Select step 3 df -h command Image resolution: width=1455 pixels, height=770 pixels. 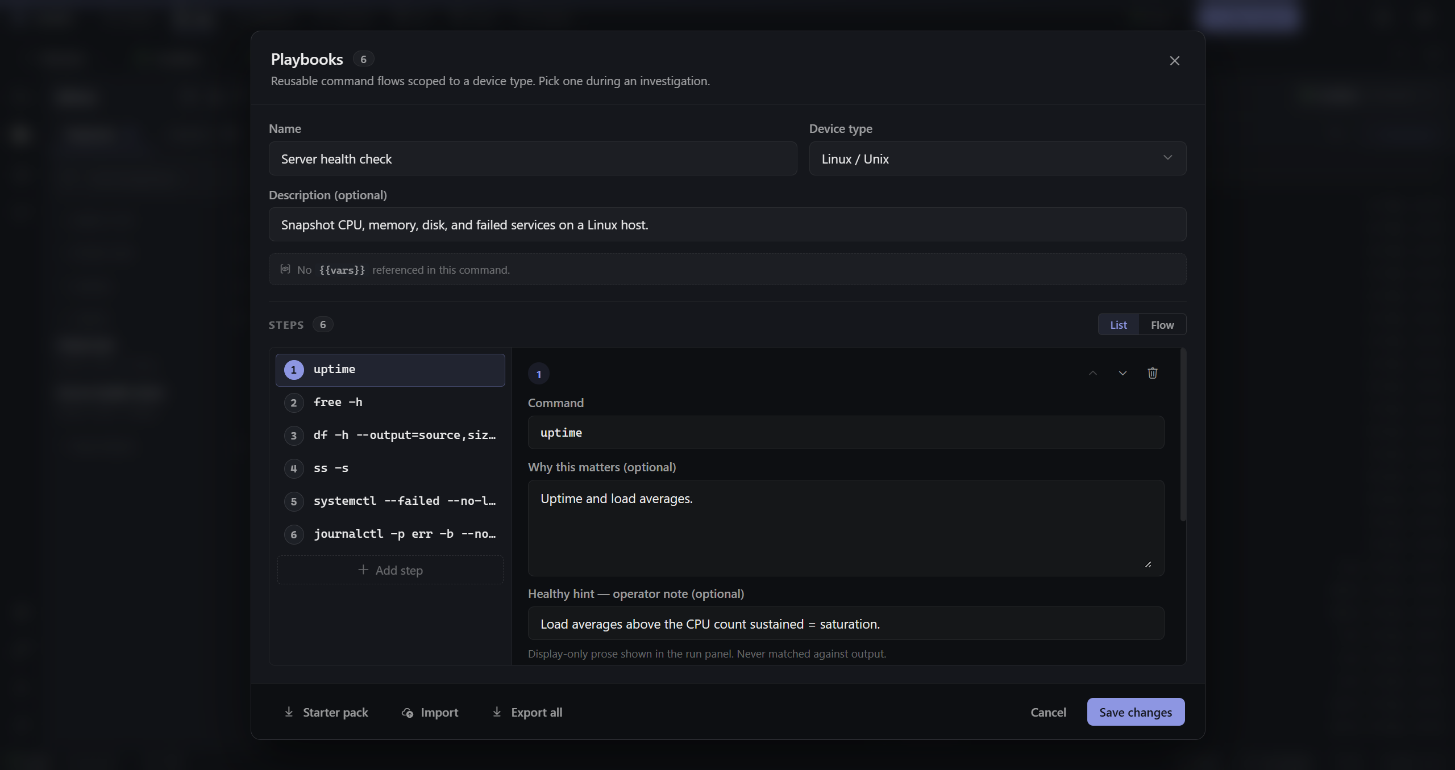tap(390, 436)
